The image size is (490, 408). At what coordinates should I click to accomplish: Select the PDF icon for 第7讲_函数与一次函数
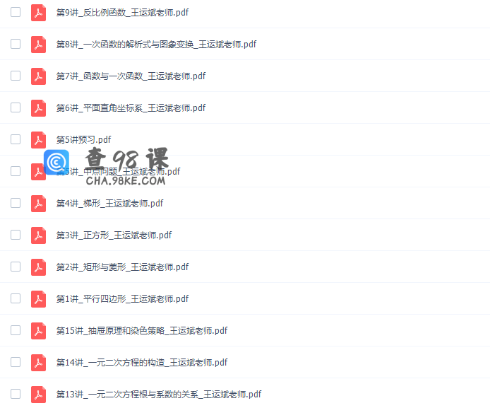click(x=38, y=76)
